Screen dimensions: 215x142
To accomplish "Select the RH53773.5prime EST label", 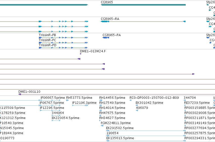I will click(79, 98).
